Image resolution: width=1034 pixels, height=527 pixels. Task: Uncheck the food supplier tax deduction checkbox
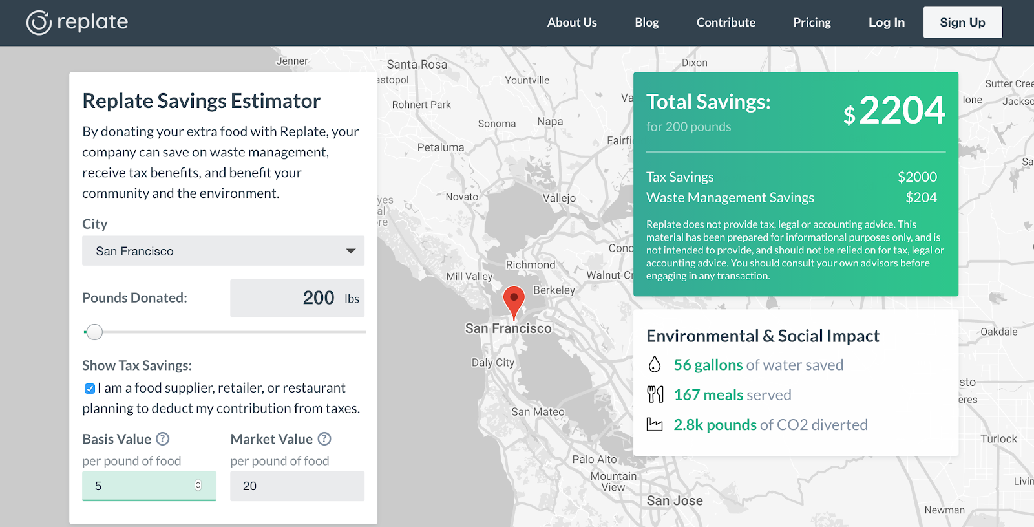[x=90, y=388]
